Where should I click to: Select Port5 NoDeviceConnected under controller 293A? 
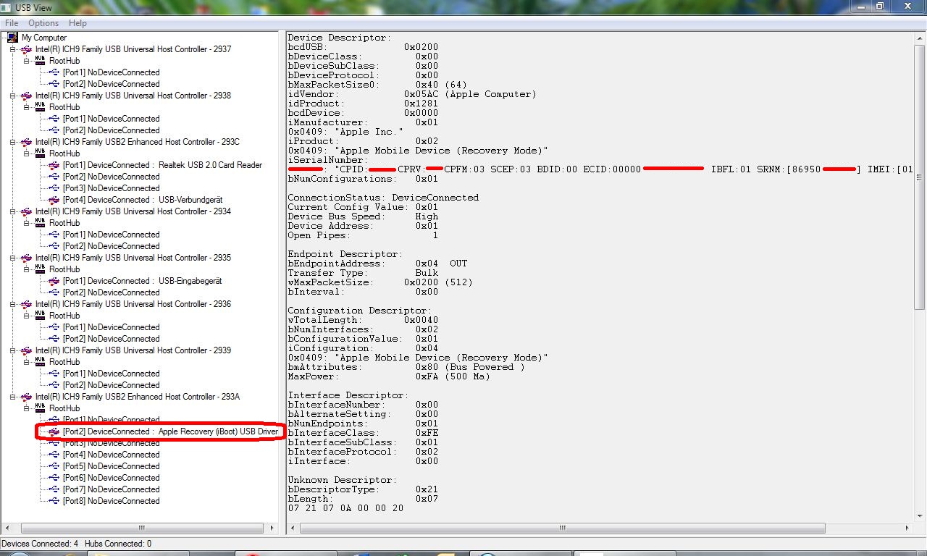point(111,466)
